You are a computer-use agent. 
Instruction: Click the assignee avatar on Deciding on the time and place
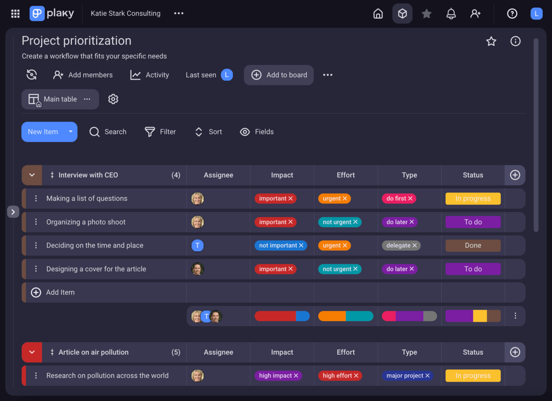pos(197,245)
